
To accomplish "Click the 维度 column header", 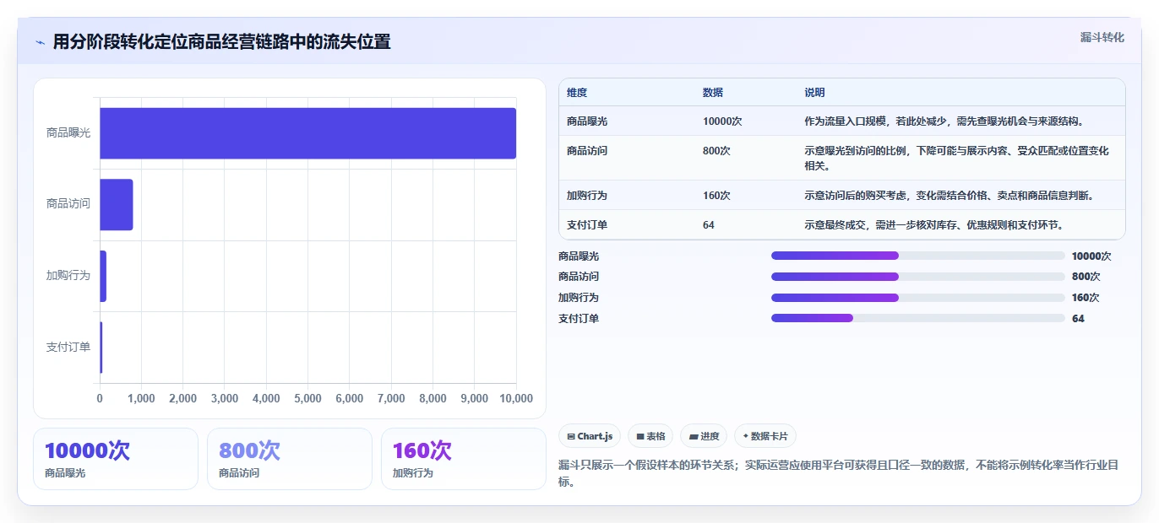I will point(577,93).
